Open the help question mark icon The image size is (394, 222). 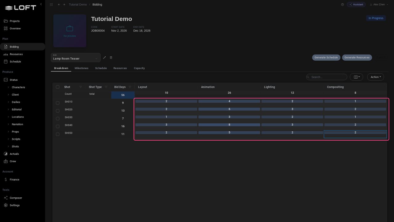click(x=342, y=5)
